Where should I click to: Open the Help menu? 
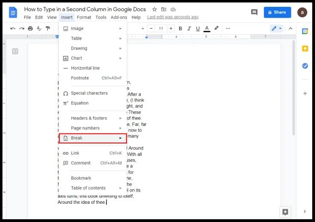point(136,17)
